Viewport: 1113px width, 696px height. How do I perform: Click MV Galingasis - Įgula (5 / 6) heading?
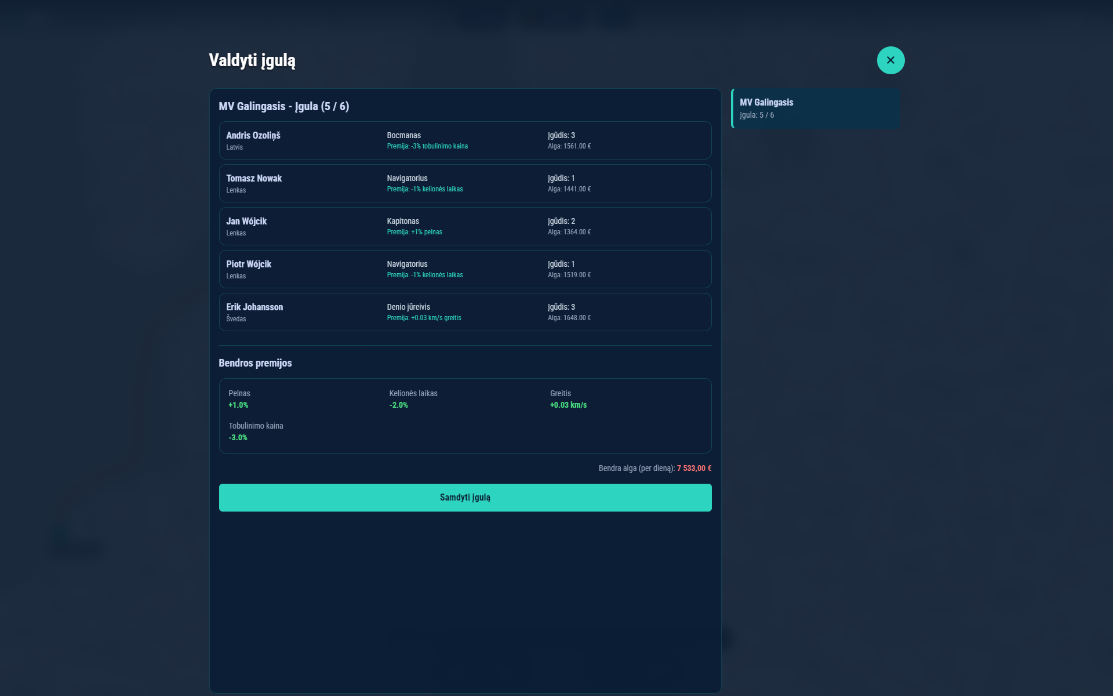click(x=283, y=106)
